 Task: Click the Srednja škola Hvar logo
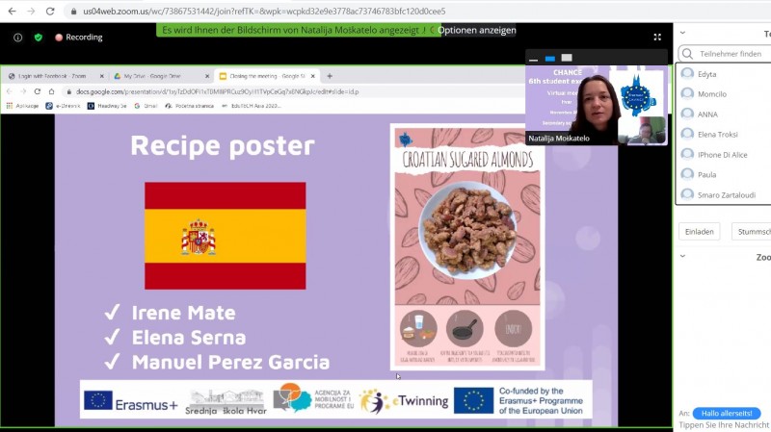tap(226, 402)
